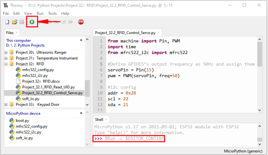Click the D: \ 2. Python Projects path link
The height and width of the screenshot is (155, 268).
point(25,45)
